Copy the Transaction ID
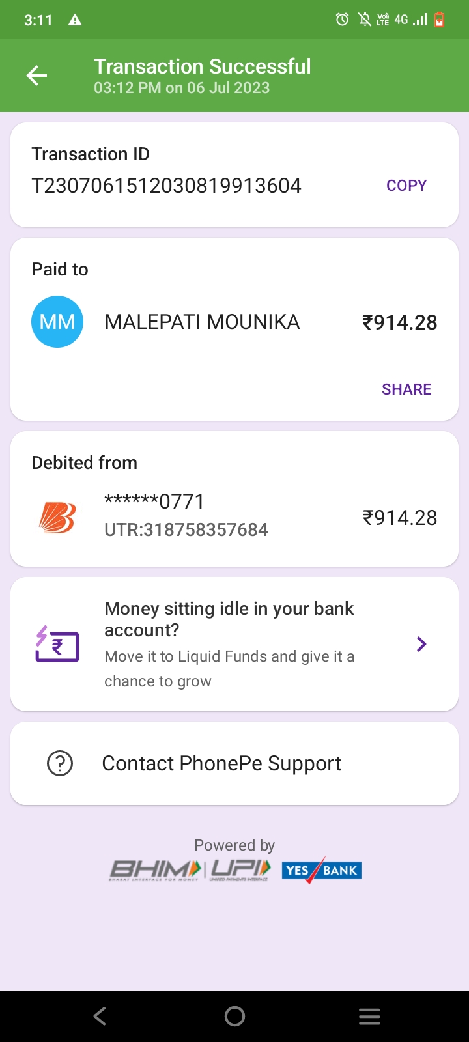 [406, 186]
